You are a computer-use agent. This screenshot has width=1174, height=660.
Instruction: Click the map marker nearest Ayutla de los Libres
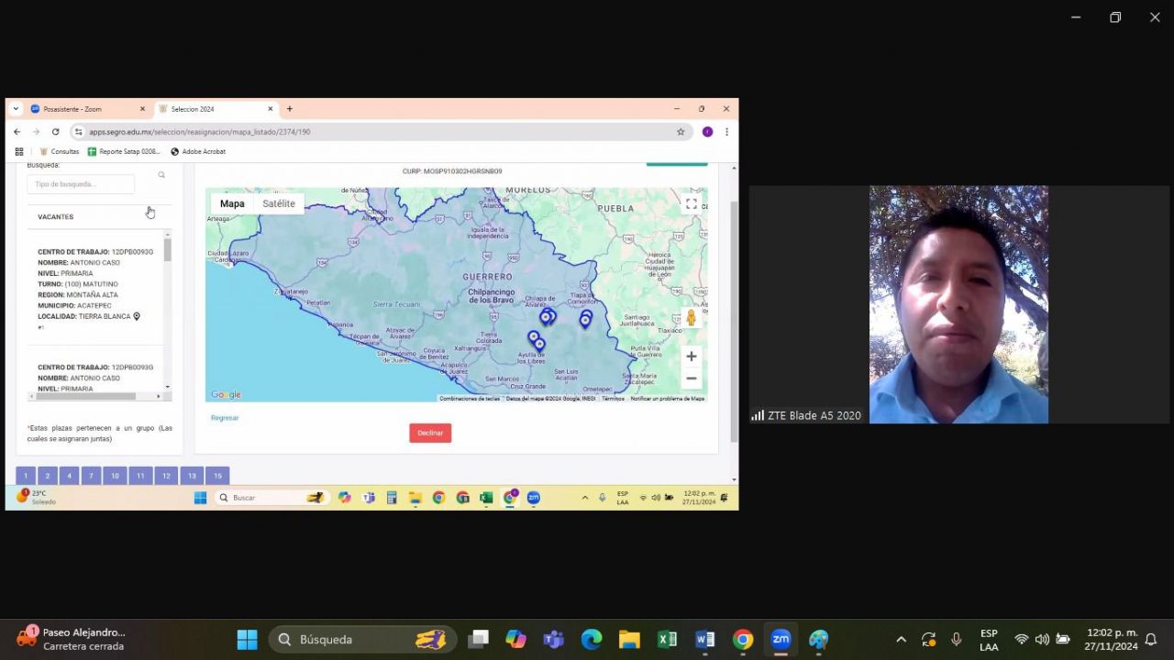tap(539, 345)
